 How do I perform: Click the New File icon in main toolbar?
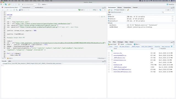click(1, 4)
